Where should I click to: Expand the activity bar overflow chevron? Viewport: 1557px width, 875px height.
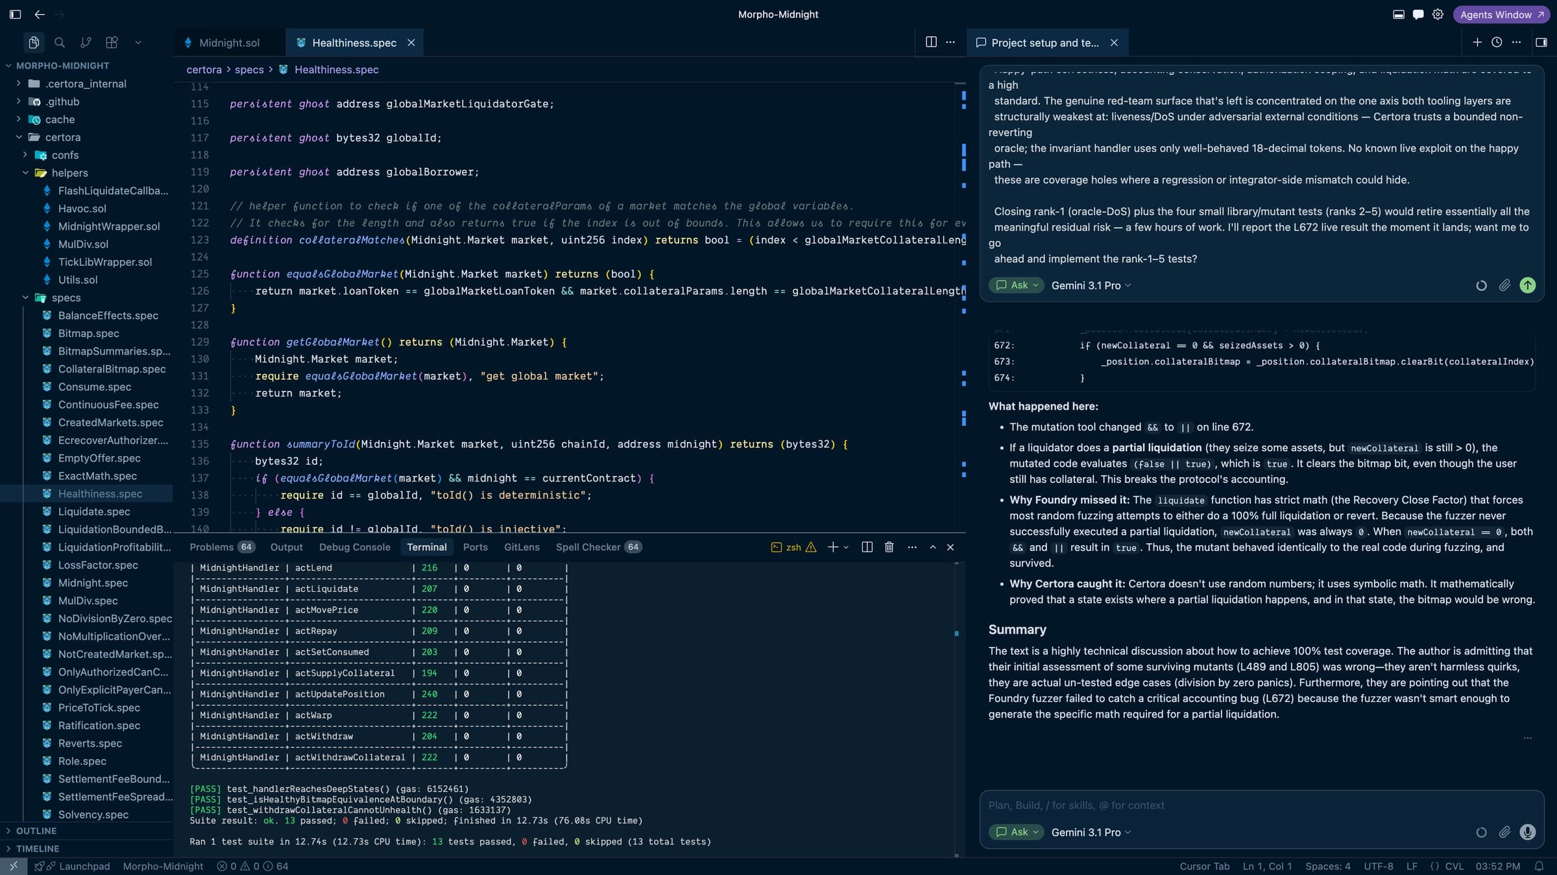pyautogui.click(x=138, y=43)
